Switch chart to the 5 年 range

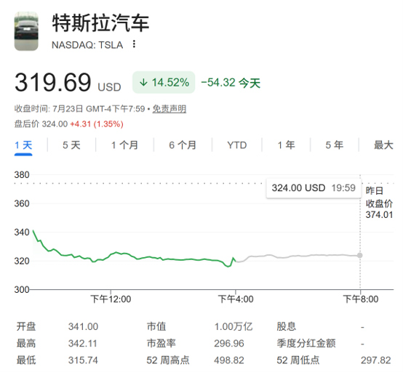point(335,145)
